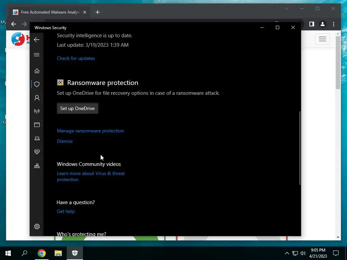Open Chrome profile avatar menu
This screenshot has height=260, width=347.
pos(323,24)
